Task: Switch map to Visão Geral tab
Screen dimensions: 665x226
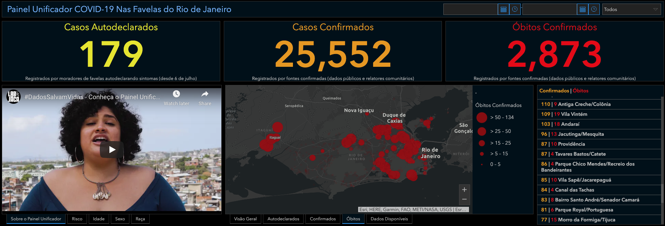Action: [x=245, y=219]
